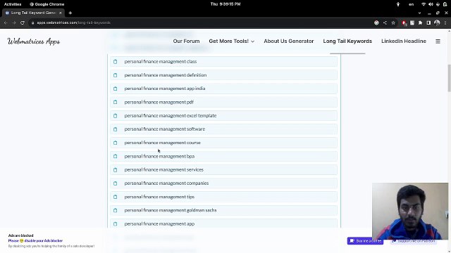Image resolution: width=451 pixels, height=253 pixels.
Task: Copy keyword 'personal finance management definition'
Action: coord(116,75)
